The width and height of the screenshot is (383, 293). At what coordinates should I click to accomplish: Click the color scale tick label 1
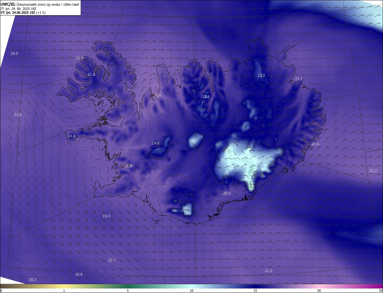64,291
